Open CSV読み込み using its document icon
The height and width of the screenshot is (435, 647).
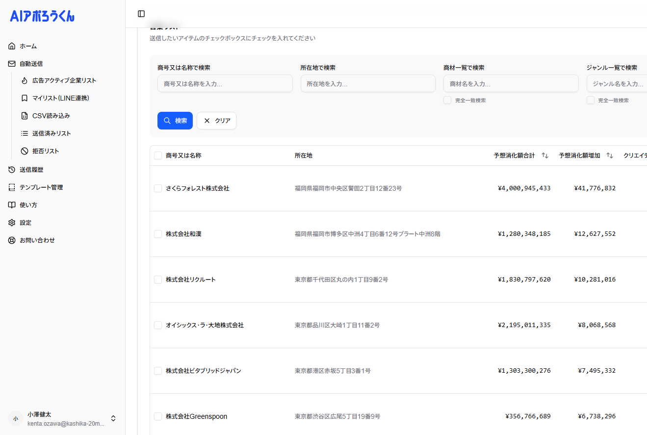click(24, 115)
